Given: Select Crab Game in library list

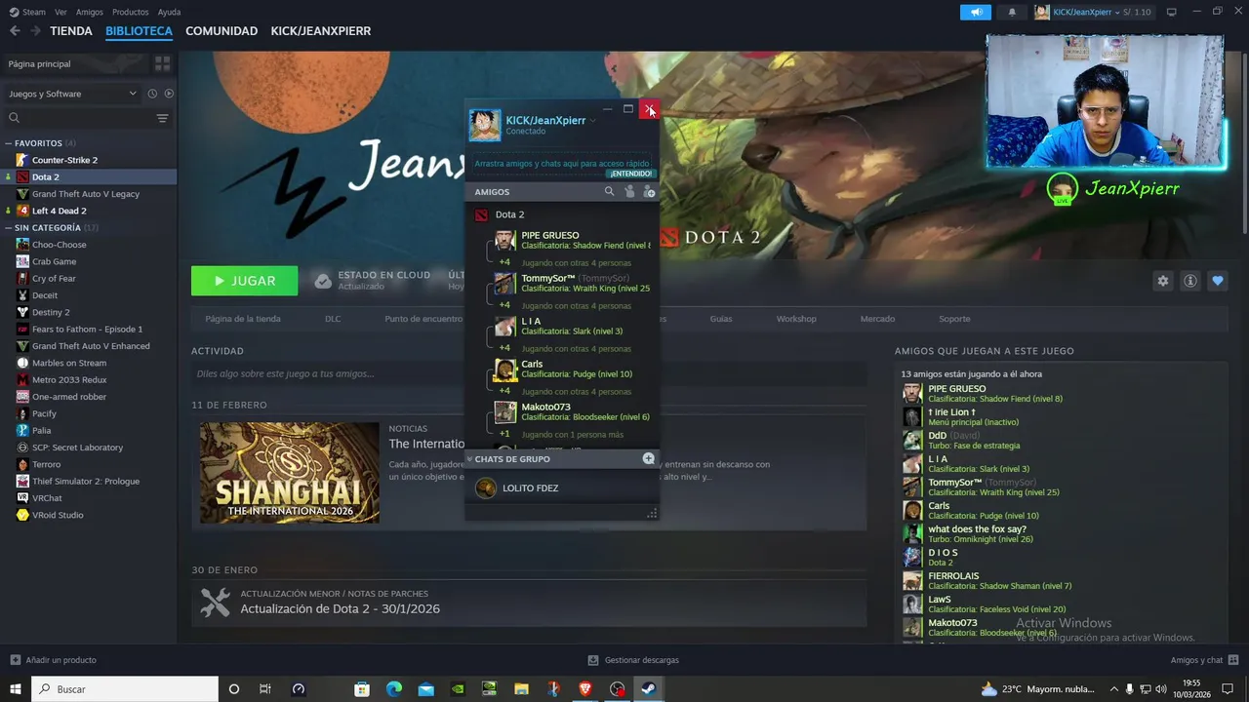Looking at the screenshot, I should pos(54,261).
